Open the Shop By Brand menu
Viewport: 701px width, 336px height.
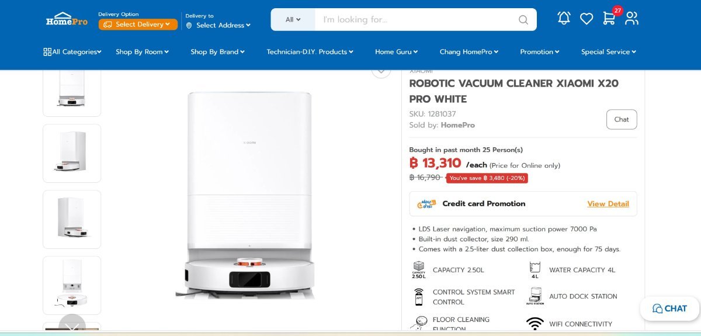(217, 52)
